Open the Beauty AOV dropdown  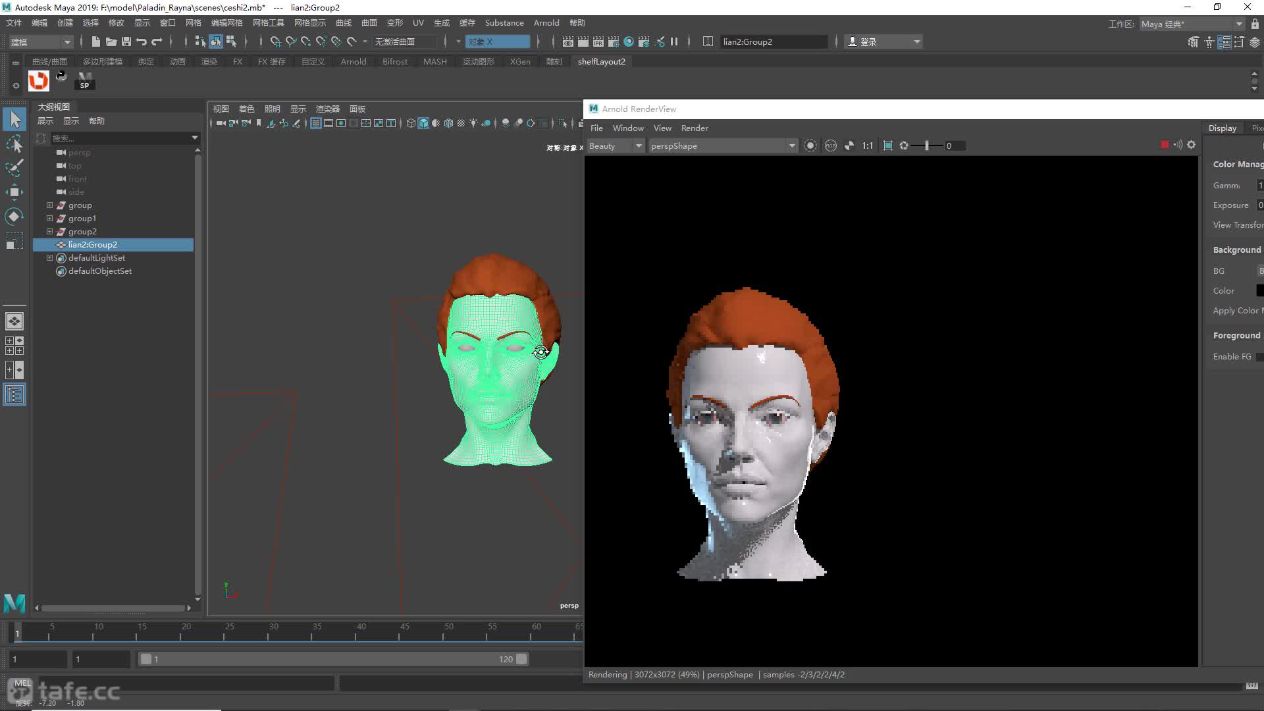point(615,145)
